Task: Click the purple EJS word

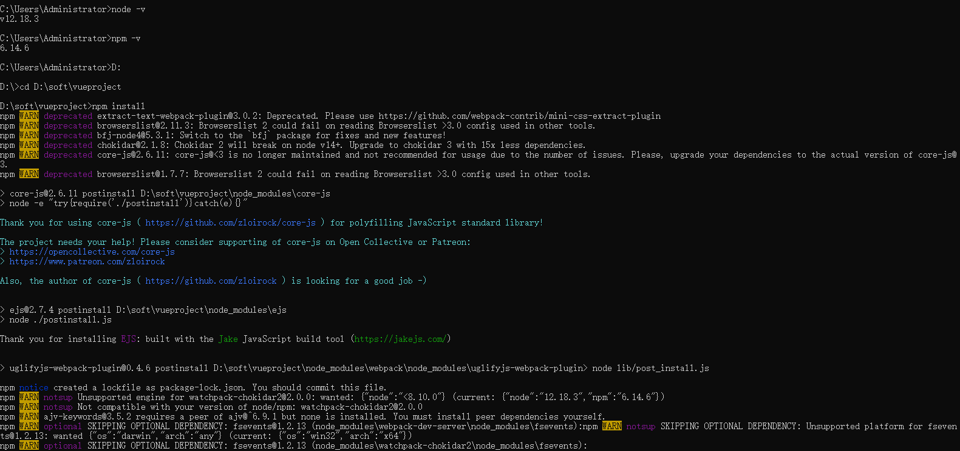Action: coord(129,339)
